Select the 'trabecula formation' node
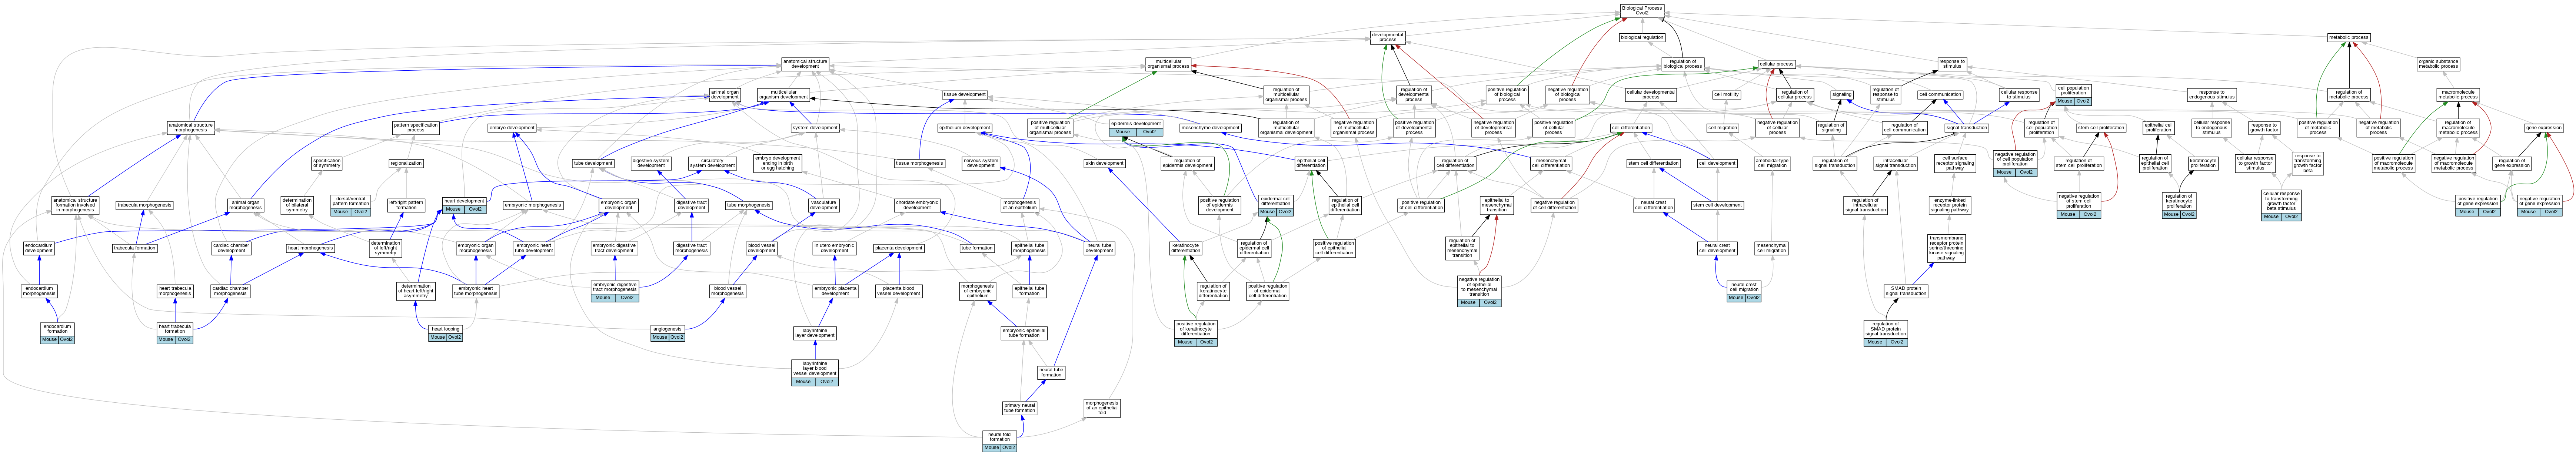Viewport: 2576px width, 456px height. click(134, 248)
